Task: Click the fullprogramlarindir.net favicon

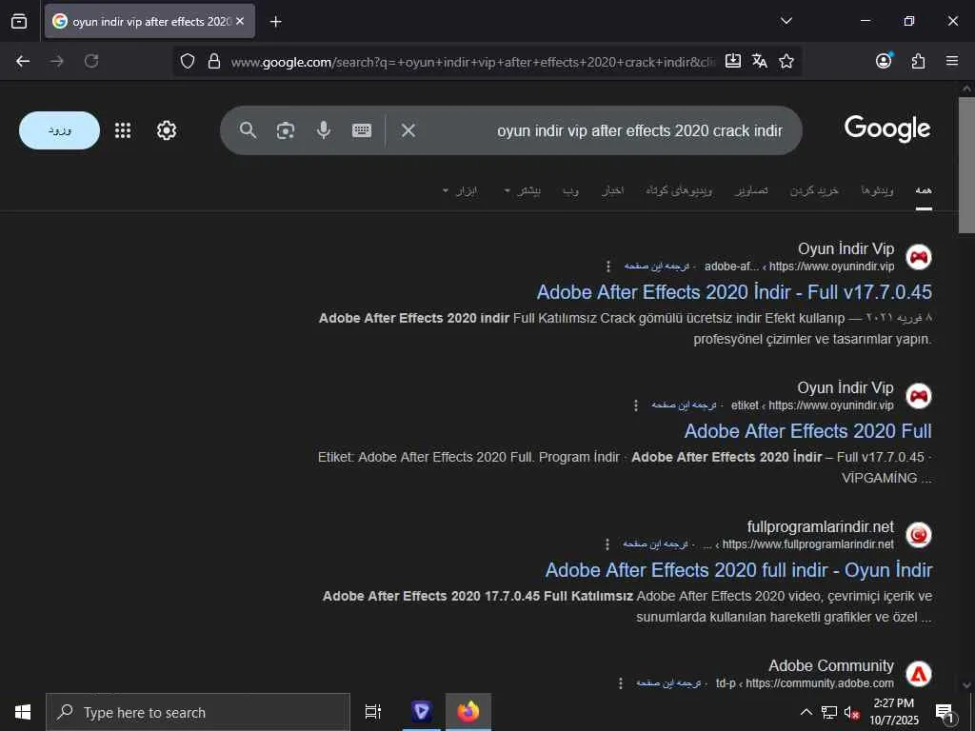Action: [x=919, y=535]
